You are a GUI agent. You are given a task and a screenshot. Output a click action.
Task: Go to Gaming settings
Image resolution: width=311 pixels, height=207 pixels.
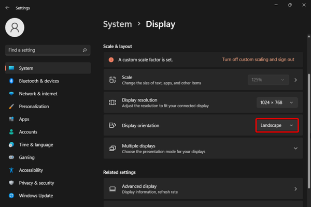(x=48, y=157)
